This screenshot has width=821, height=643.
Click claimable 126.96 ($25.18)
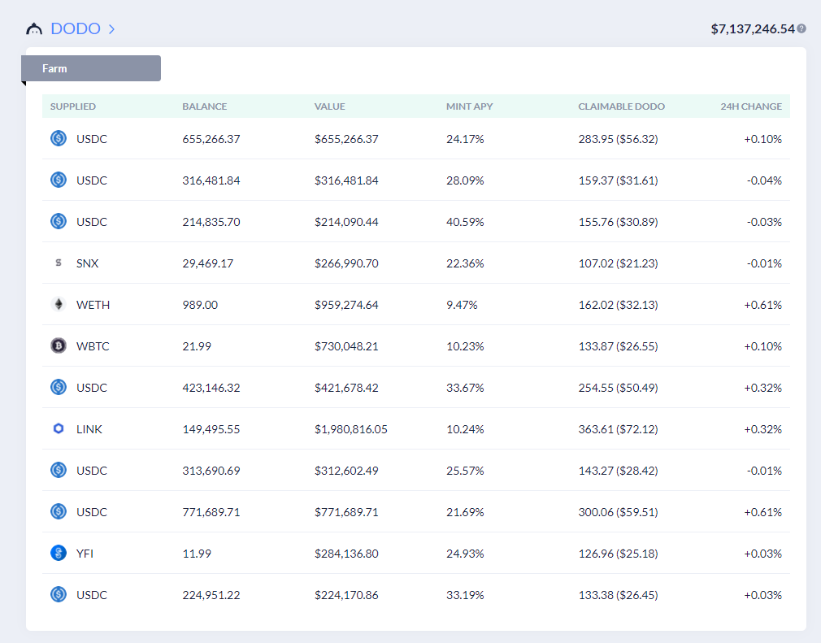point(618,554)
